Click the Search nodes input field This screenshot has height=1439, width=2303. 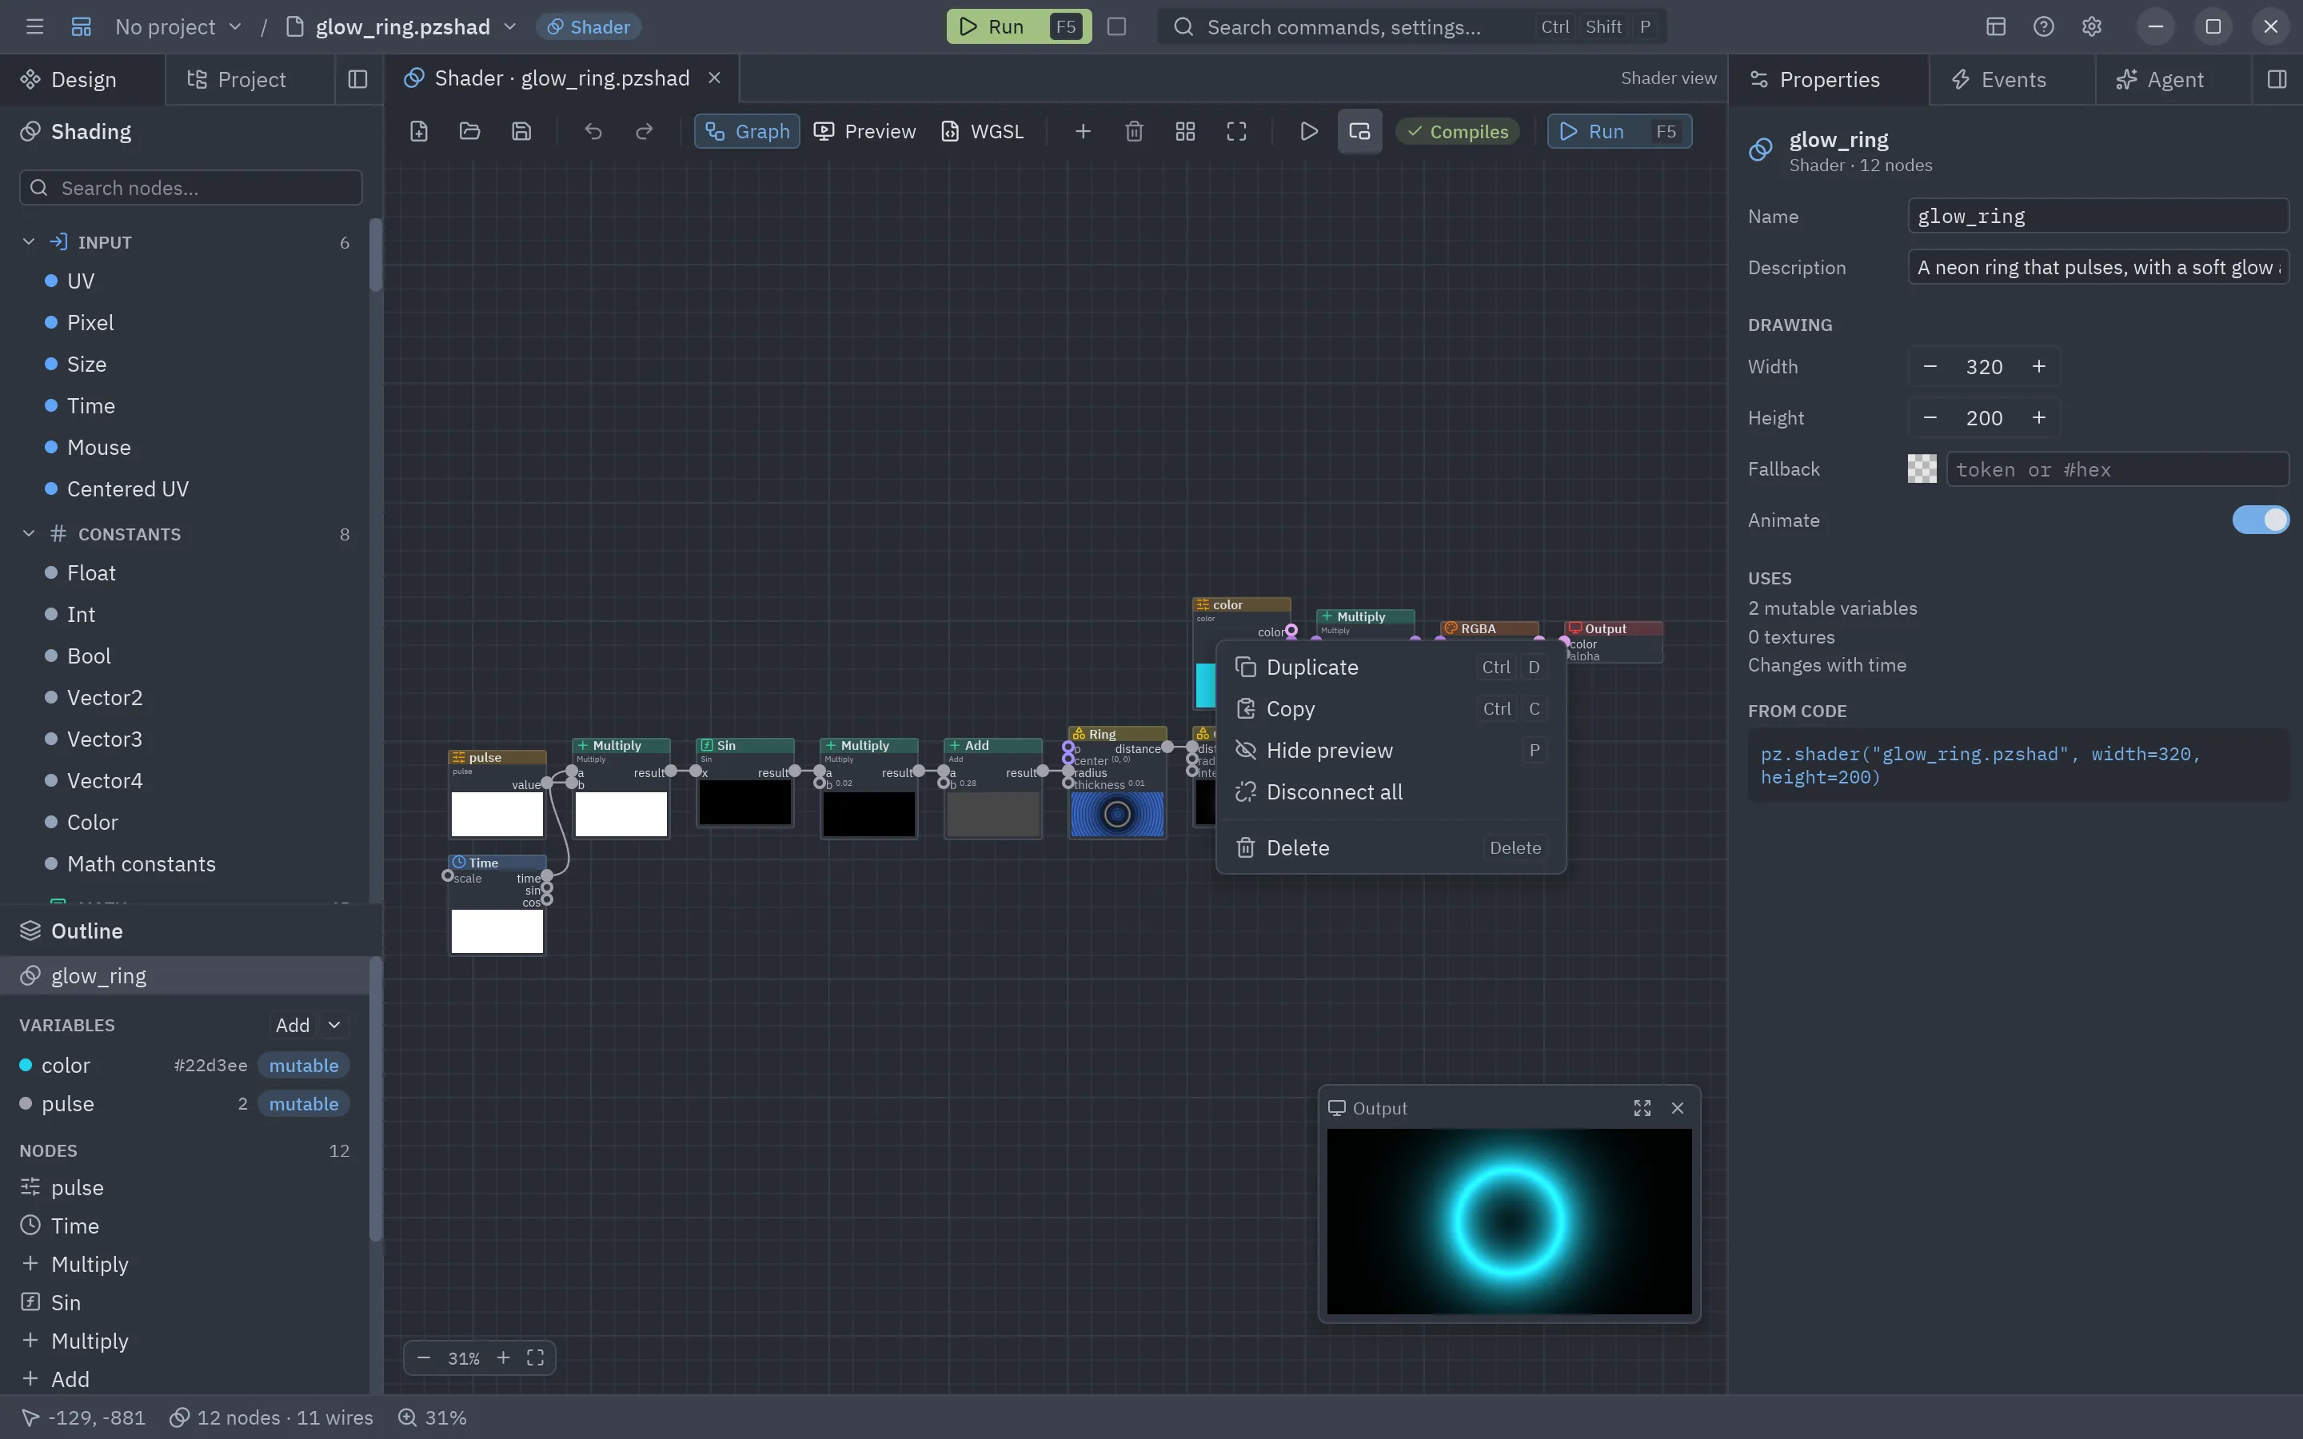point(190,188)
